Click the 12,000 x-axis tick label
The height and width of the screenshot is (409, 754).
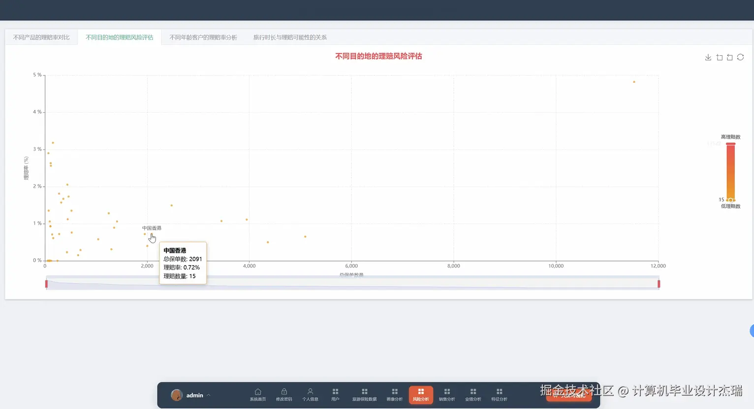tap(658, 266)
